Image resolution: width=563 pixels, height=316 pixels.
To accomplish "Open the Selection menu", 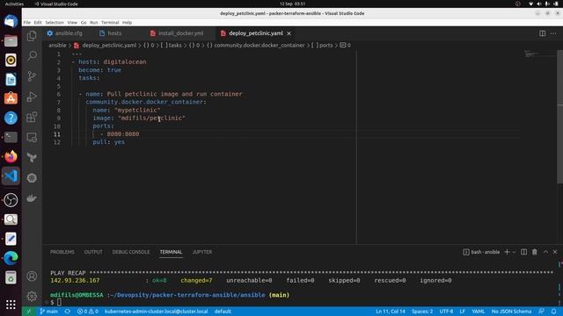I will [55, 22].
